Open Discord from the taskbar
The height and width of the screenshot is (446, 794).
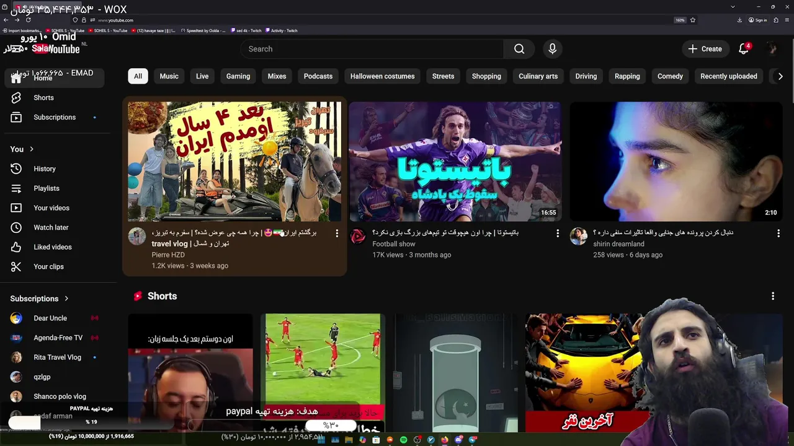coord(458,440)
